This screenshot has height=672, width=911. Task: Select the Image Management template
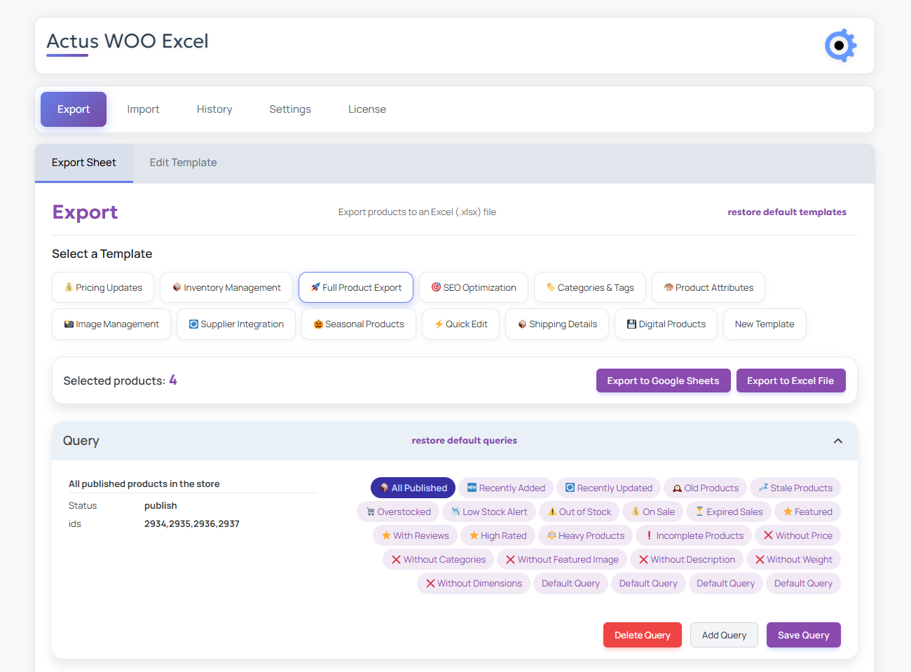[111, 324]
